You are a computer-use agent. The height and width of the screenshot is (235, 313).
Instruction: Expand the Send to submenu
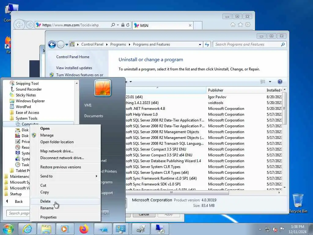click(65, 176)
